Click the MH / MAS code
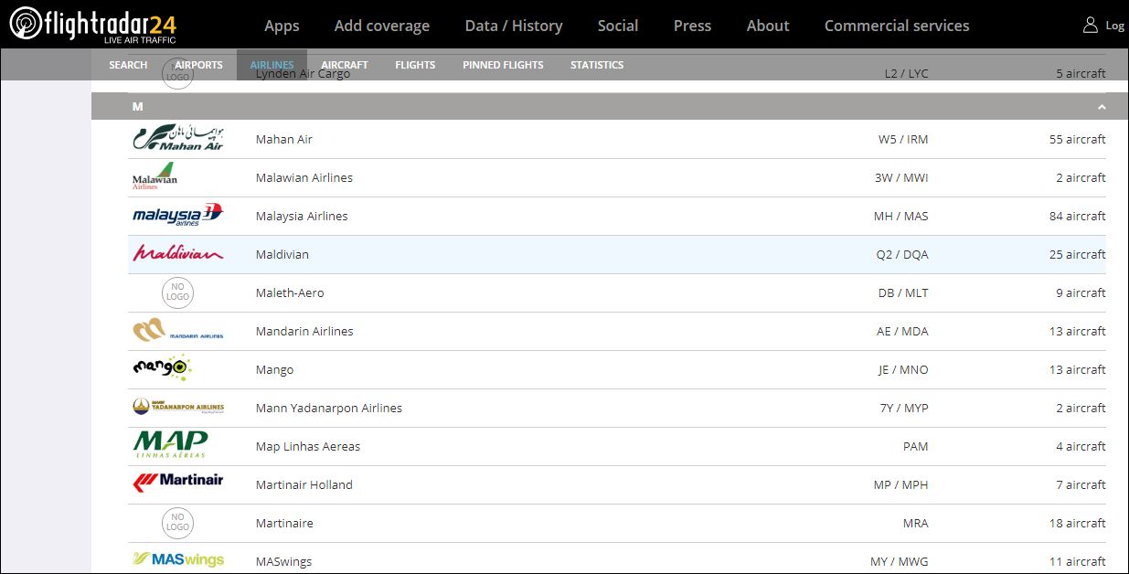1129x574 pixels. tap(900, 216)
